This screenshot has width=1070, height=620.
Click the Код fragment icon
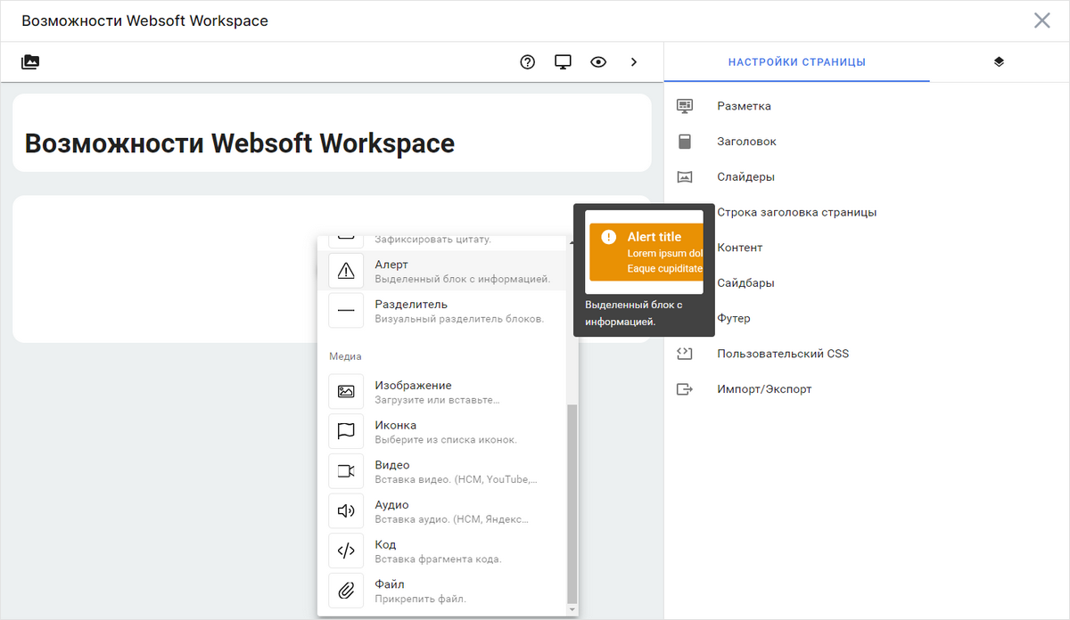point(346,551)
